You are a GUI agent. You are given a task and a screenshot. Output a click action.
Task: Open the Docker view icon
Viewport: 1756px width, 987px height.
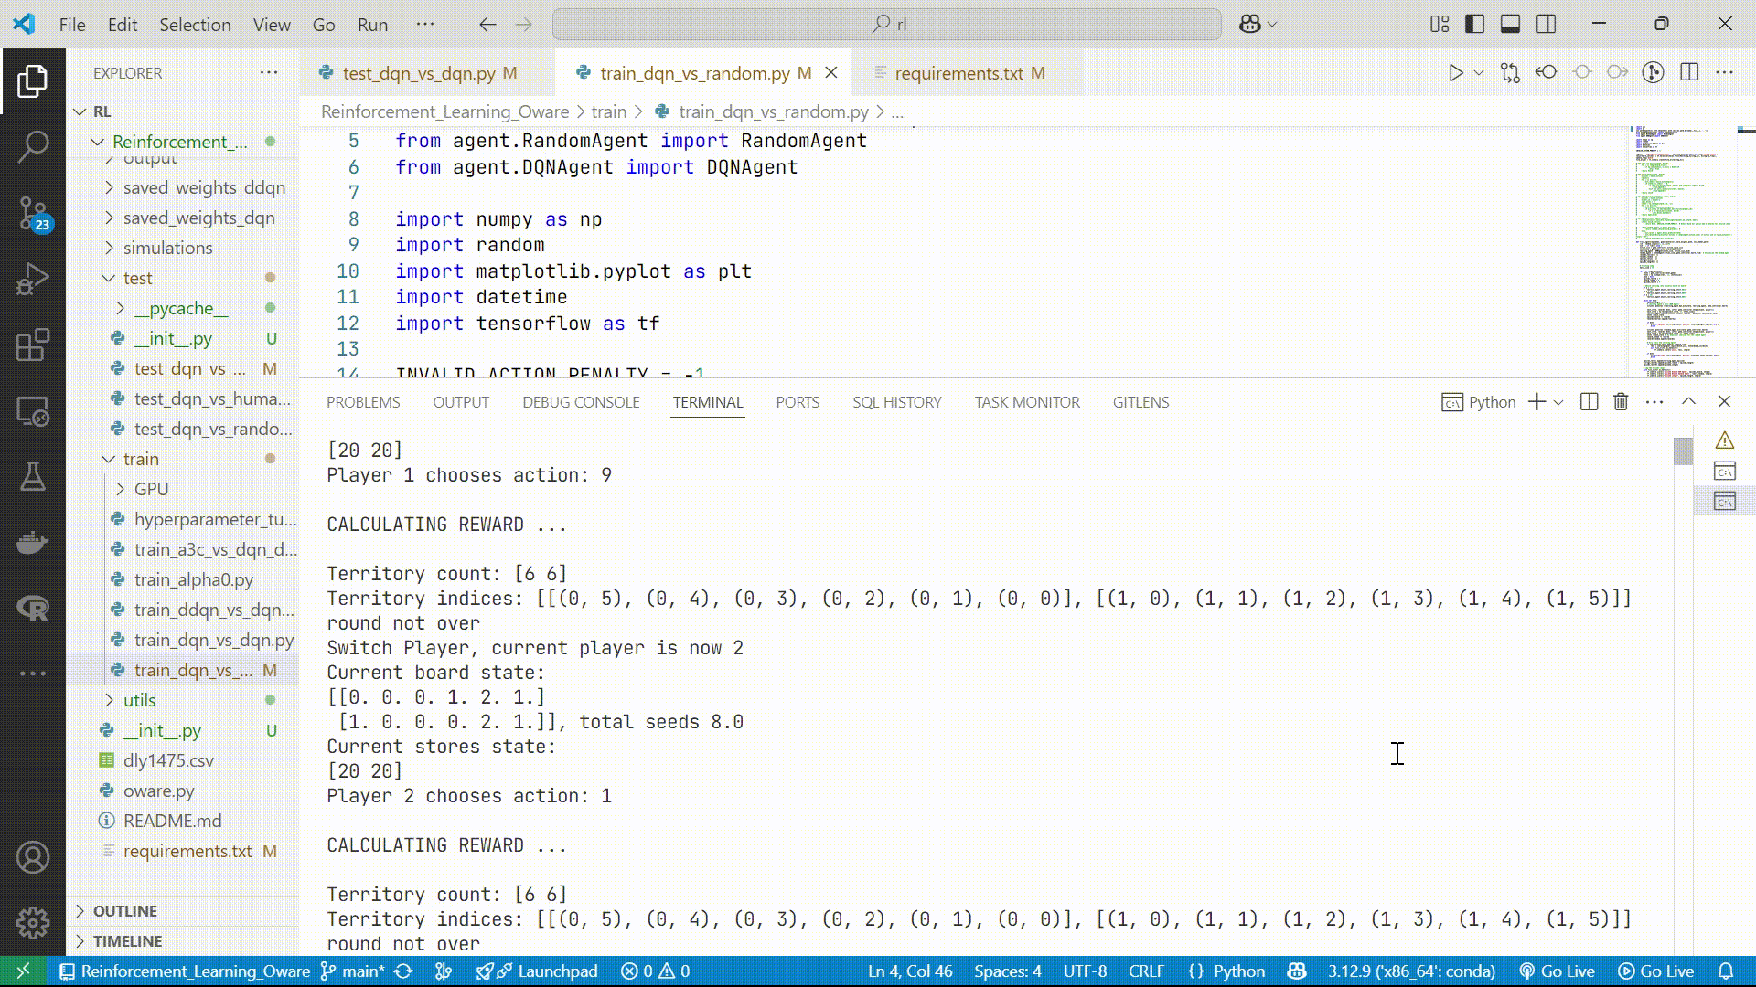[x=33, y=543]
